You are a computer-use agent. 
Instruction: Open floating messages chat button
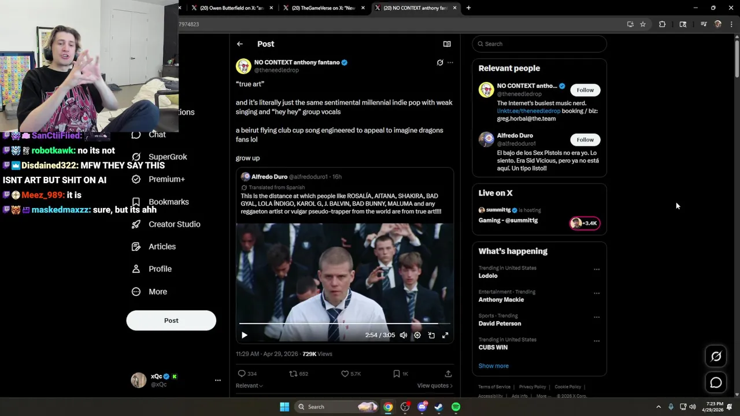pos(716,382)
